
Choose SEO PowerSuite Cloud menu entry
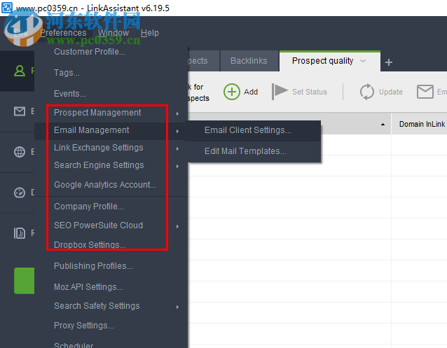click(99, 225)
